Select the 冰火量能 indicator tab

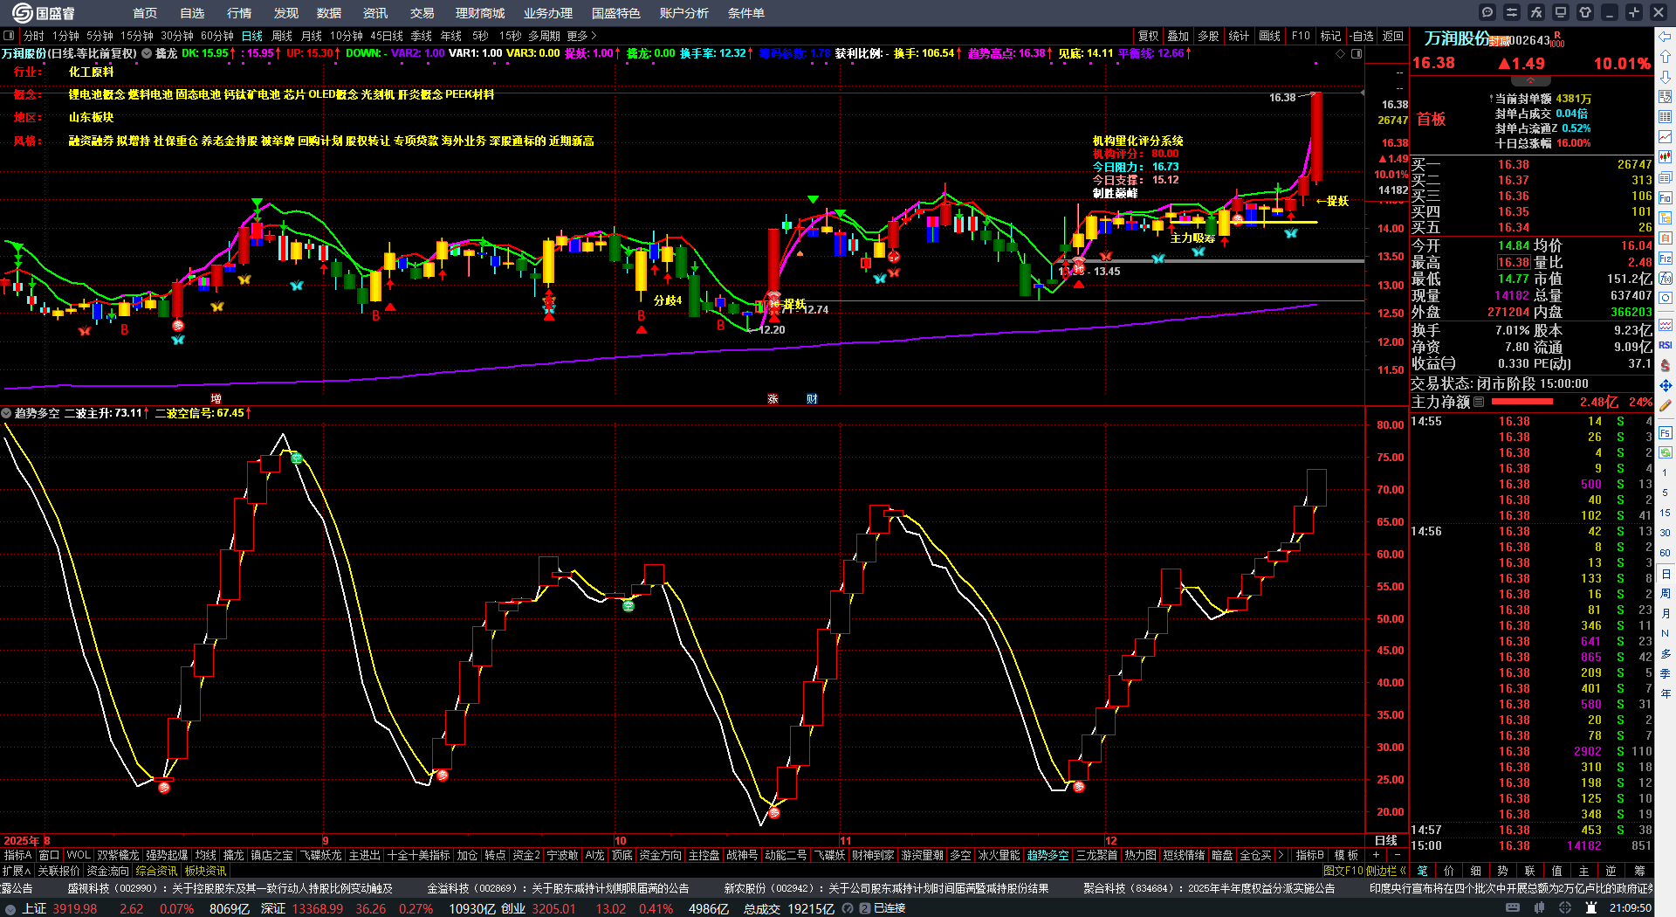coord(999,855)
